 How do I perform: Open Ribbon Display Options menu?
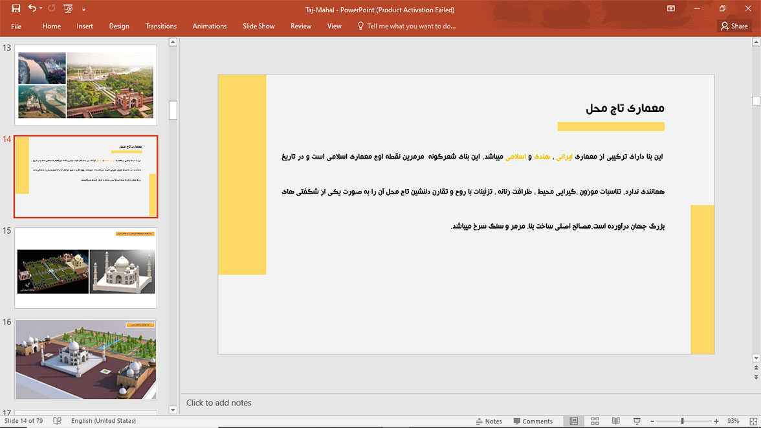point(671,9)
